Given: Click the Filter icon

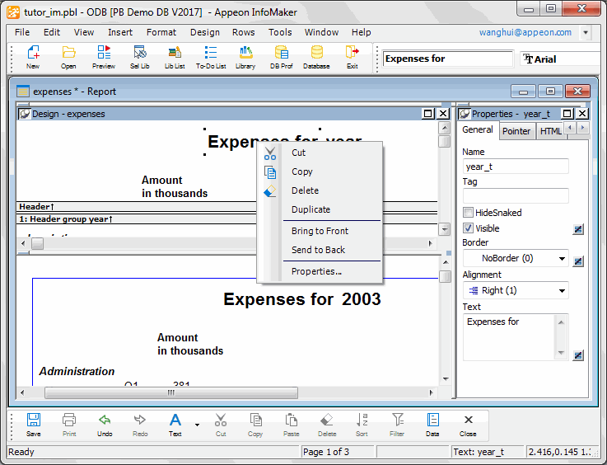Looking at the screenshot, I should pyautogui.click(x=397, y=425).
